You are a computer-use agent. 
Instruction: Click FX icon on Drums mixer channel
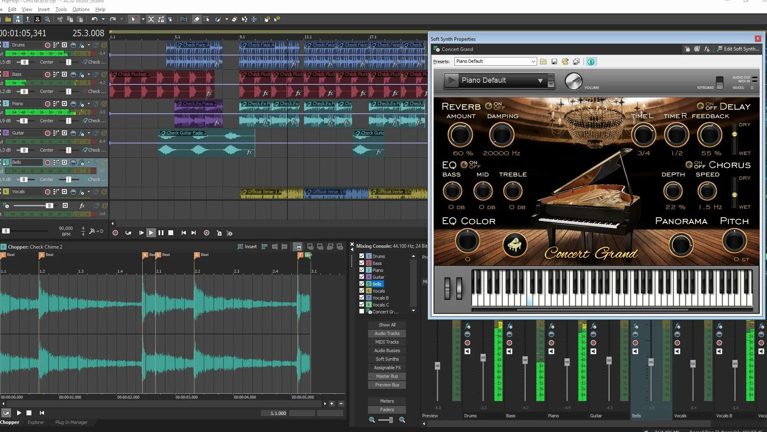(468, 326)
